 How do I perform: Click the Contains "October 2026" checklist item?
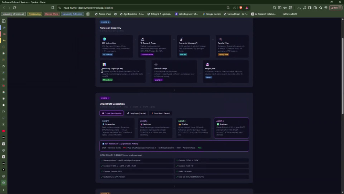[x=137, y=171]
